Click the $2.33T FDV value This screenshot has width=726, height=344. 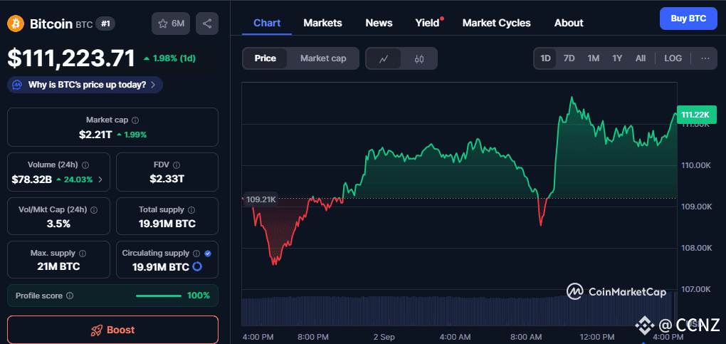pos(167,179)
